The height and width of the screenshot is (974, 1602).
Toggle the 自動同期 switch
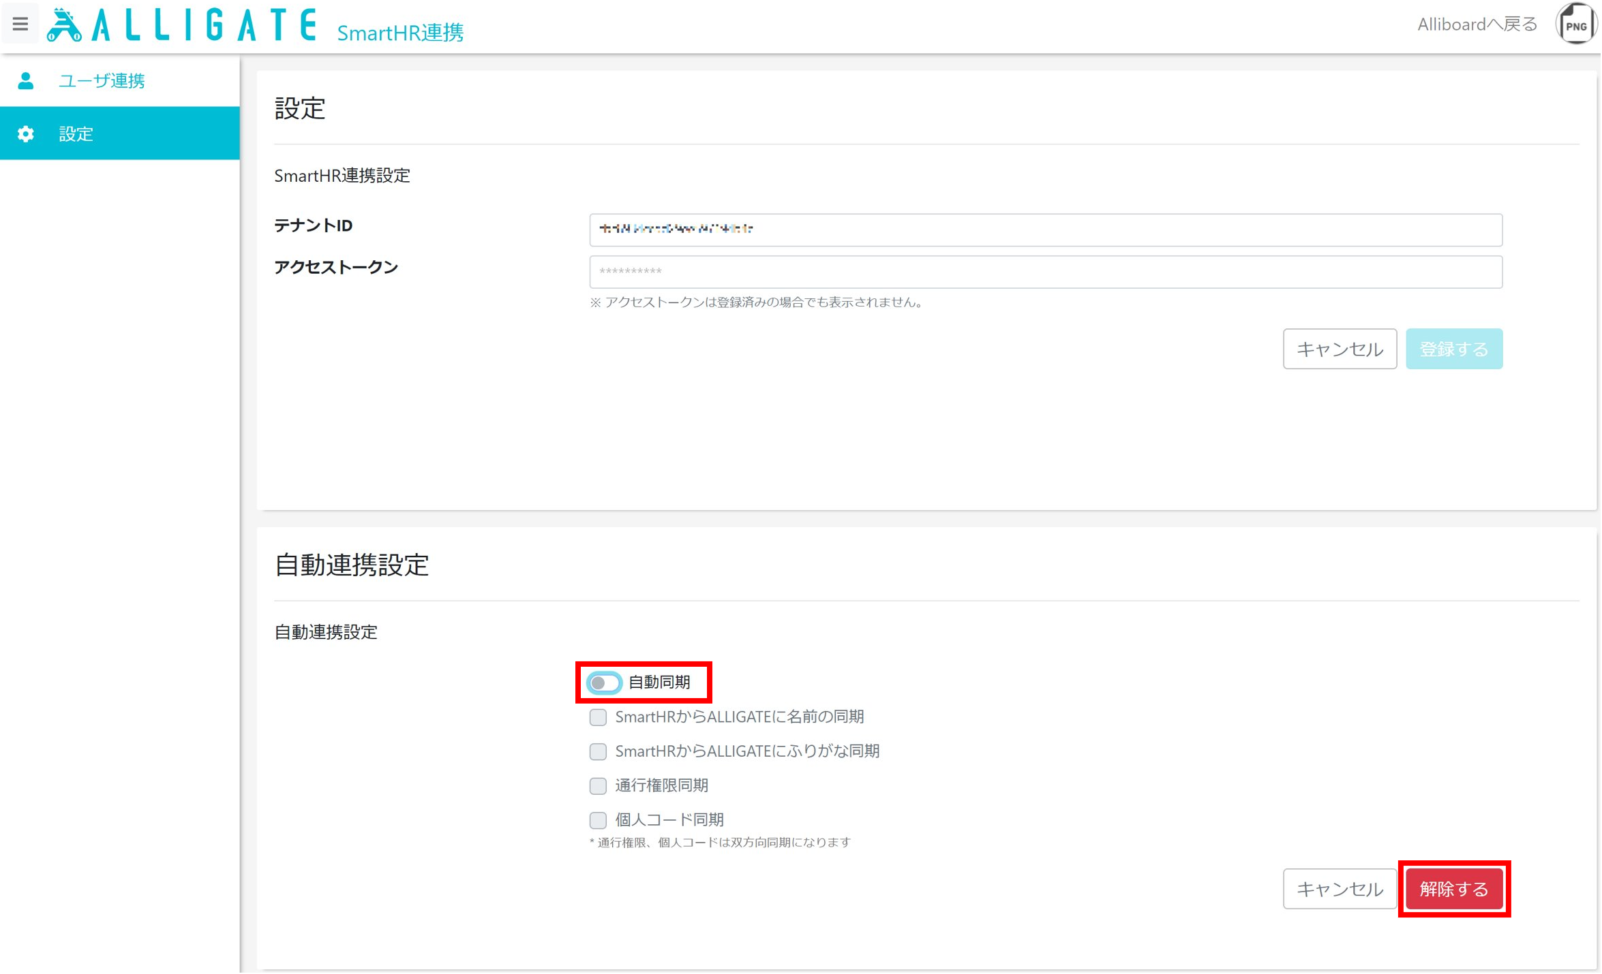[x=605, y=683]
